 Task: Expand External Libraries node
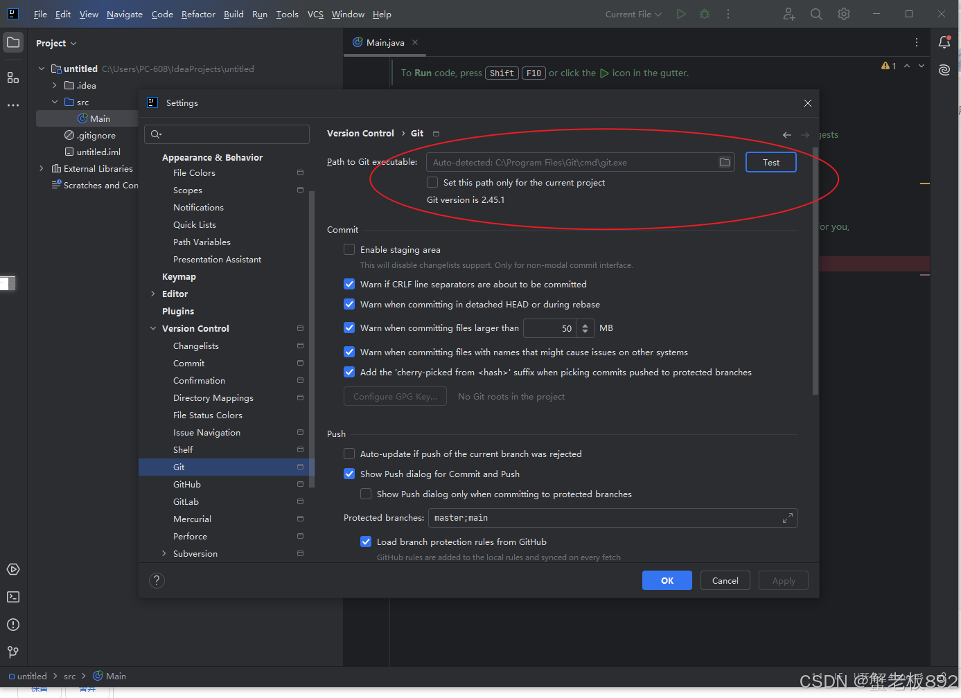42,168
